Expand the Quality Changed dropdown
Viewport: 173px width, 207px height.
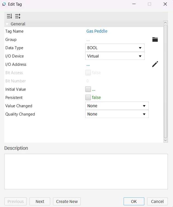coord(117,114)
